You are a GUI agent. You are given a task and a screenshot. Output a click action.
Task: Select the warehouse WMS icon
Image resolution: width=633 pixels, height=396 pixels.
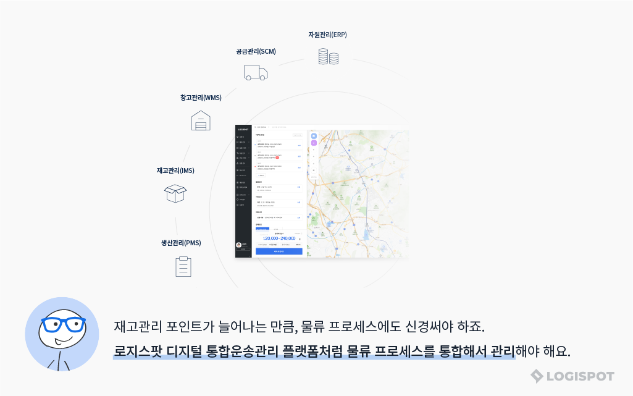click(x=201, y=120)
